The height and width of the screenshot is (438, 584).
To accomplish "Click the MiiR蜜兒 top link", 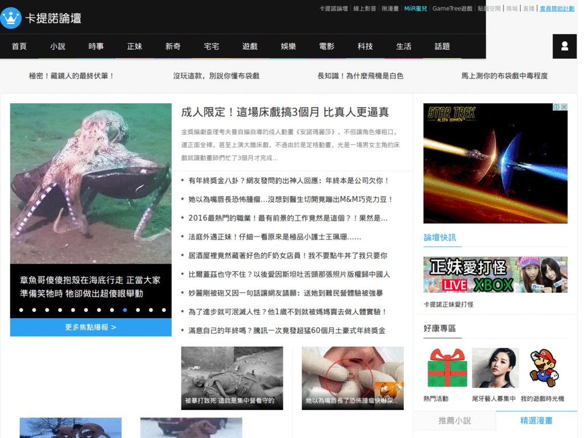I will (416, 8).
